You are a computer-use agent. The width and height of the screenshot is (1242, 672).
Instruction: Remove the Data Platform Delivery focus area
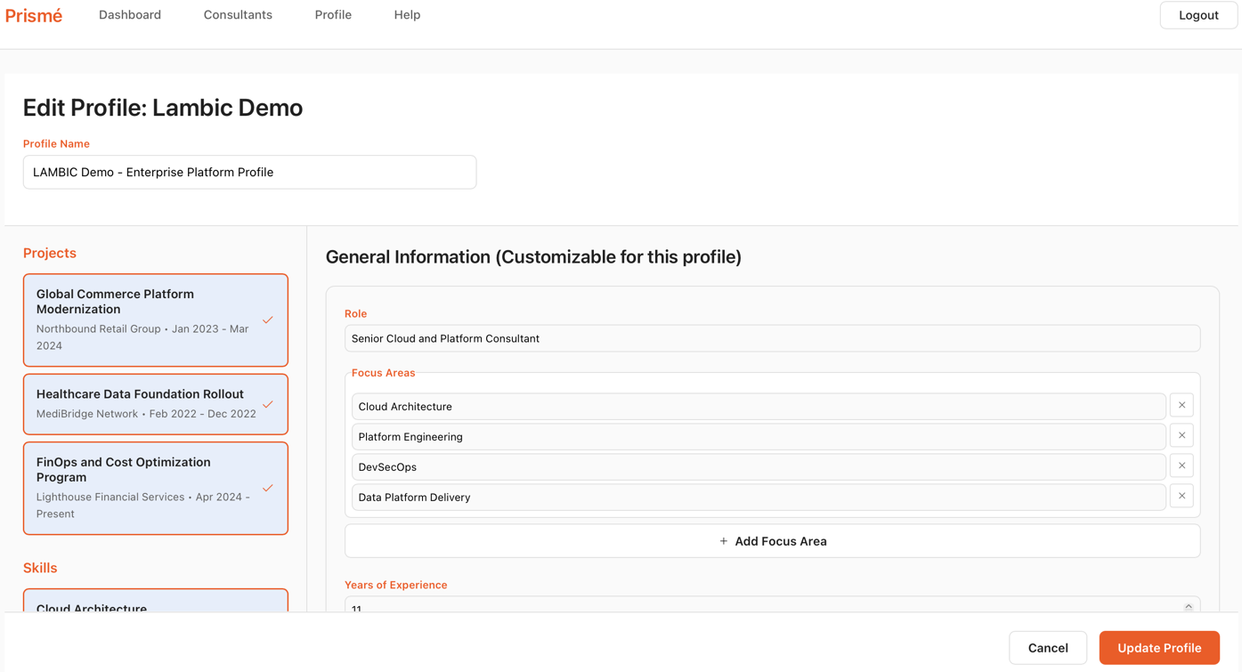(x=1181, y=496)
